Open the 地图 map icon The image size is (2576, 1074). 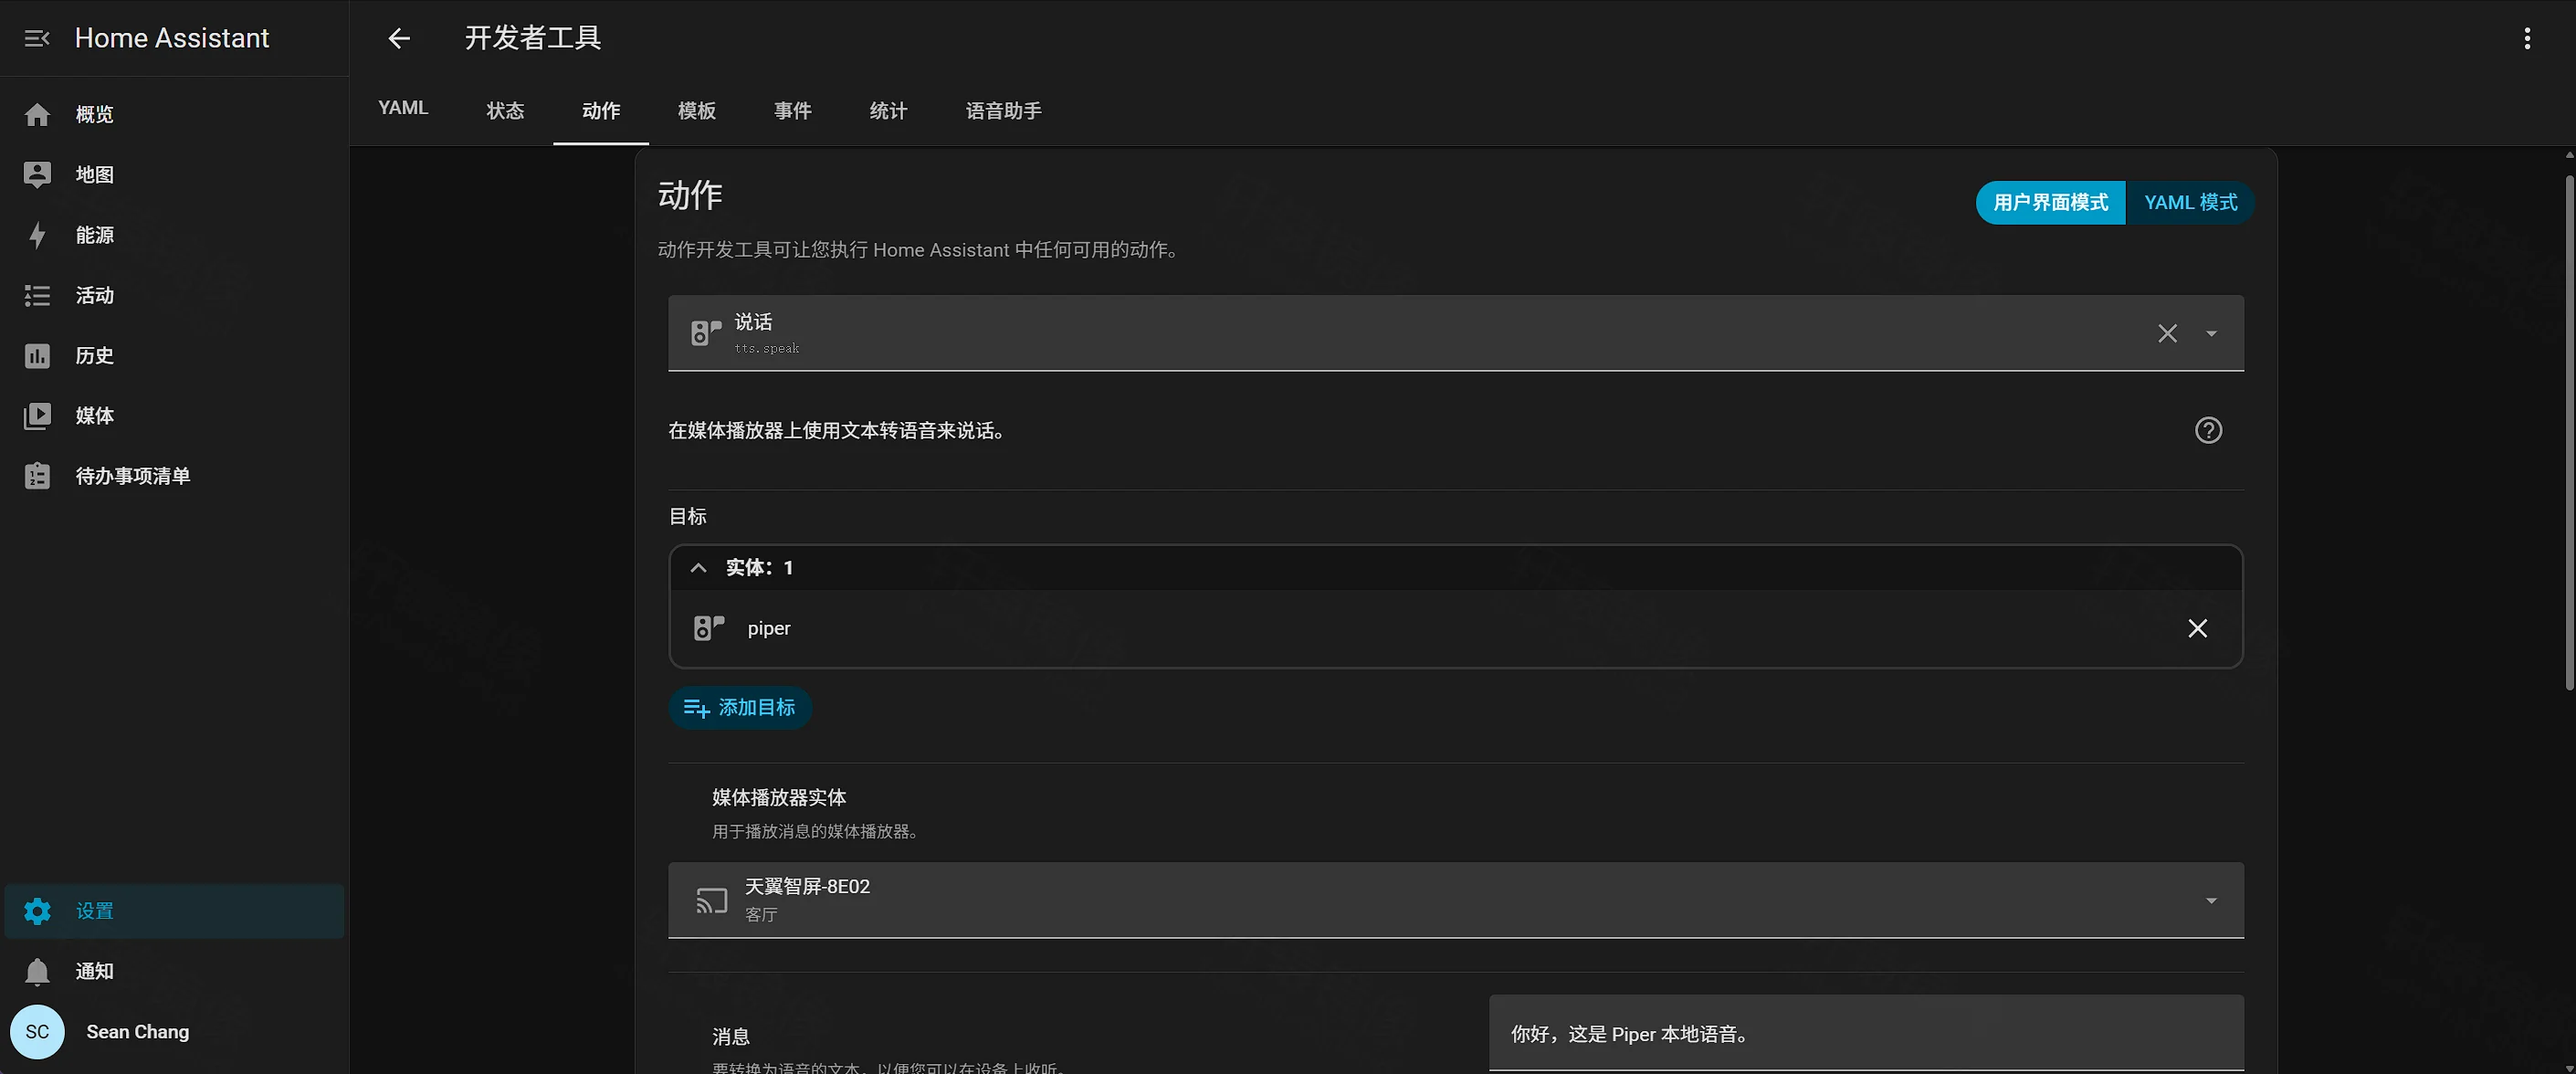coord(37,175)
